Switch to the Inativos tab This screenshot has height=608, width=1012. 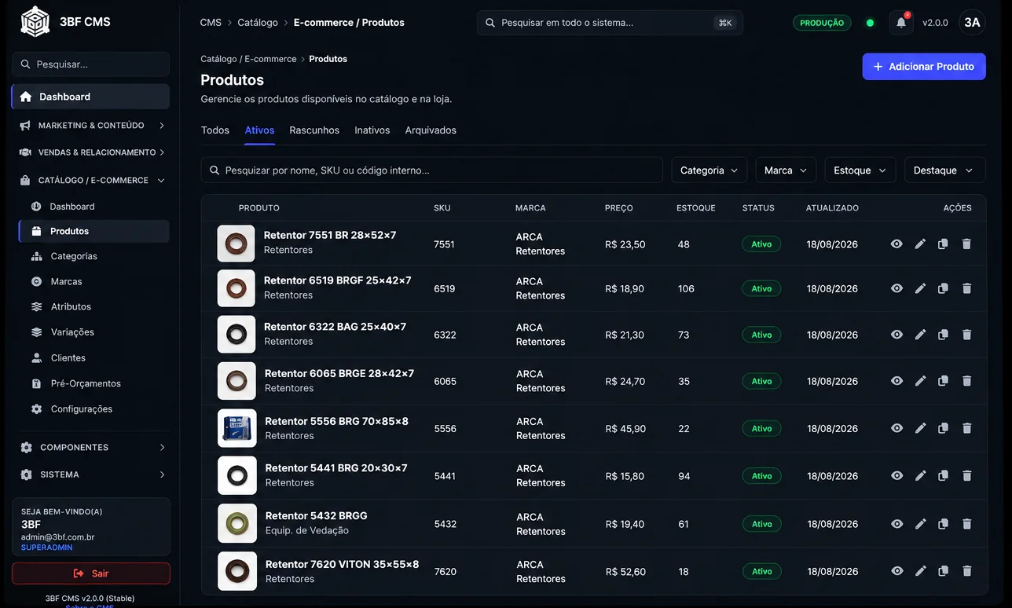point(372,130)
